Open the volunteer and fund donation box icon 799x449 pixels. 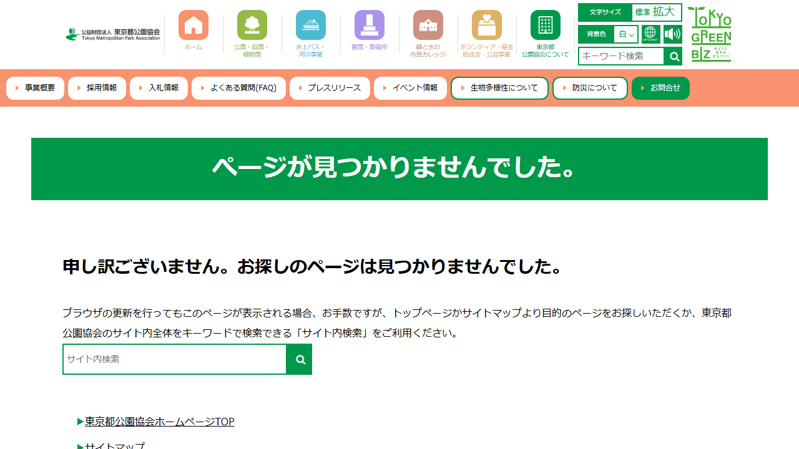(x=487, y=25)
